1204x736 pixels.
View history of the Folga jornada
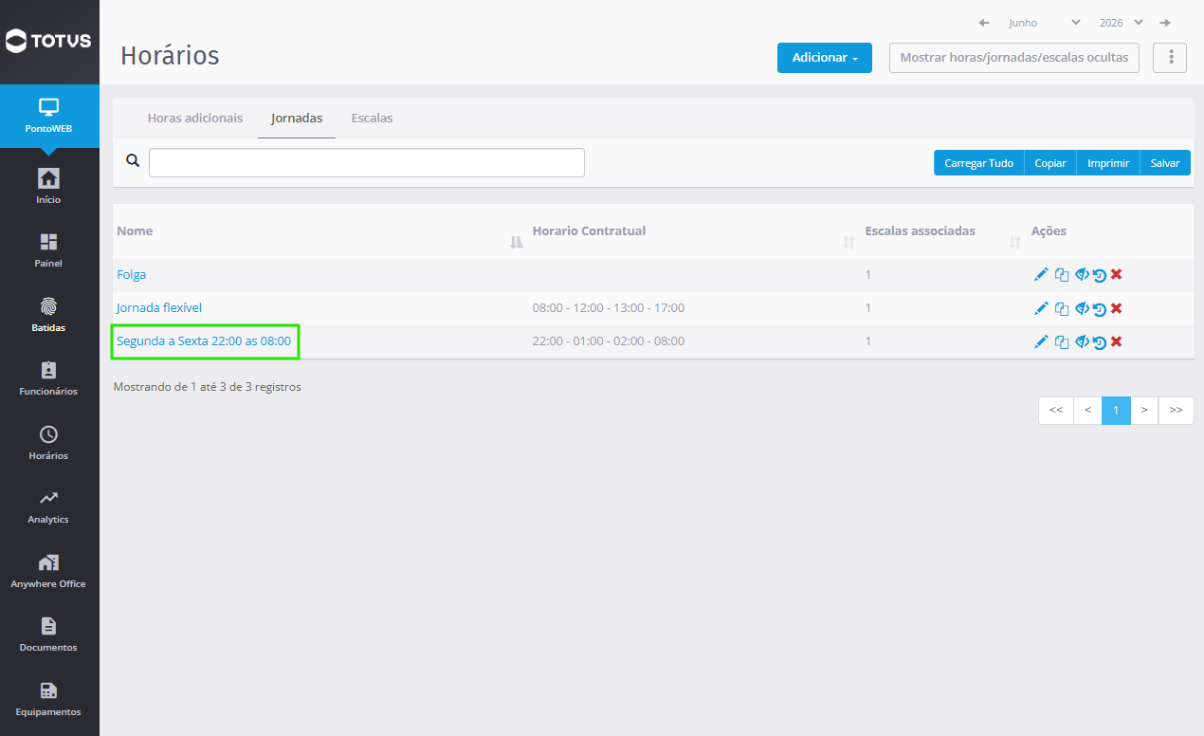point(1100,275)
